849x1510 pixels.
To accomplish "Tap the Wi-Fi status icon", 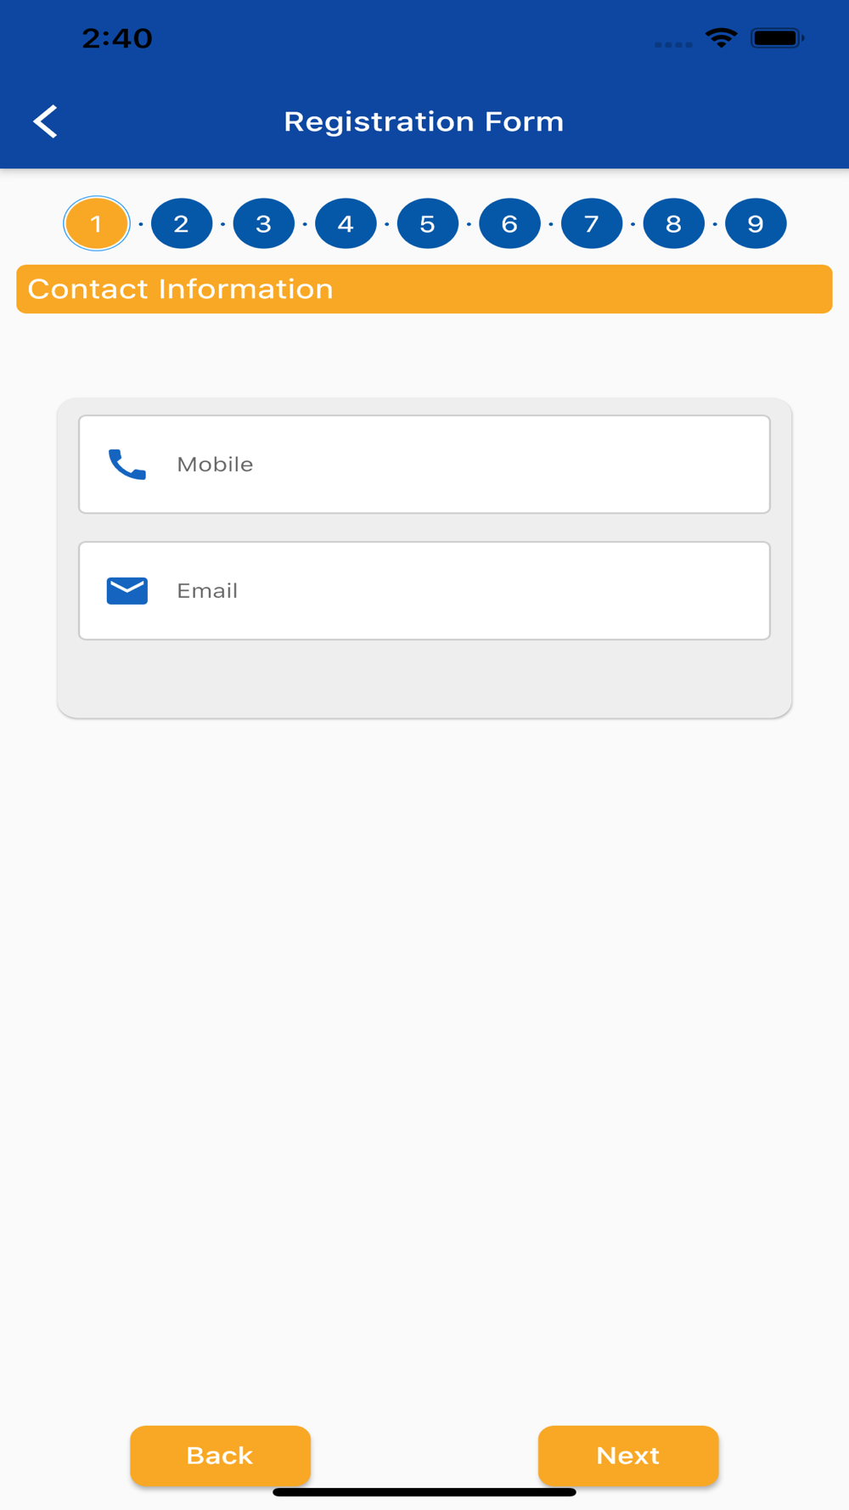I will (722, 38).
